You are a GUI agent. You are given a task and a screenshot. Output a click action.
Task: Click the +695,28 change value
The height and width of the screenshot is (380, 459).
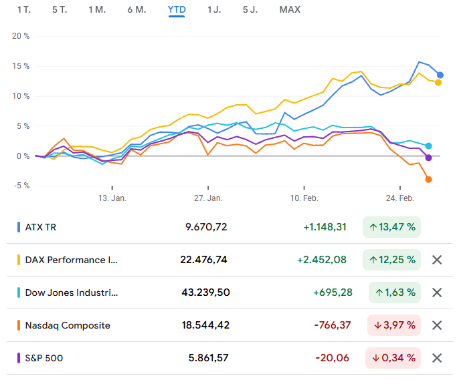tap(333, 293)
